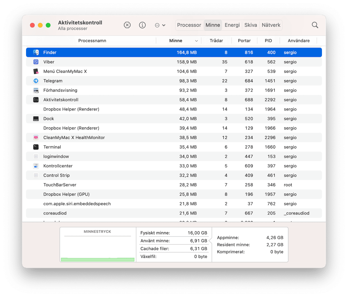Select the Aktivitetskontroll process name in list

61,99
